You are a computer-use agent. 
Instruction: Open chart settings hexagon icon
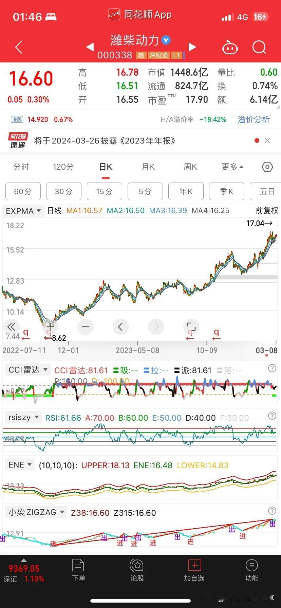(x=267, y=167)
